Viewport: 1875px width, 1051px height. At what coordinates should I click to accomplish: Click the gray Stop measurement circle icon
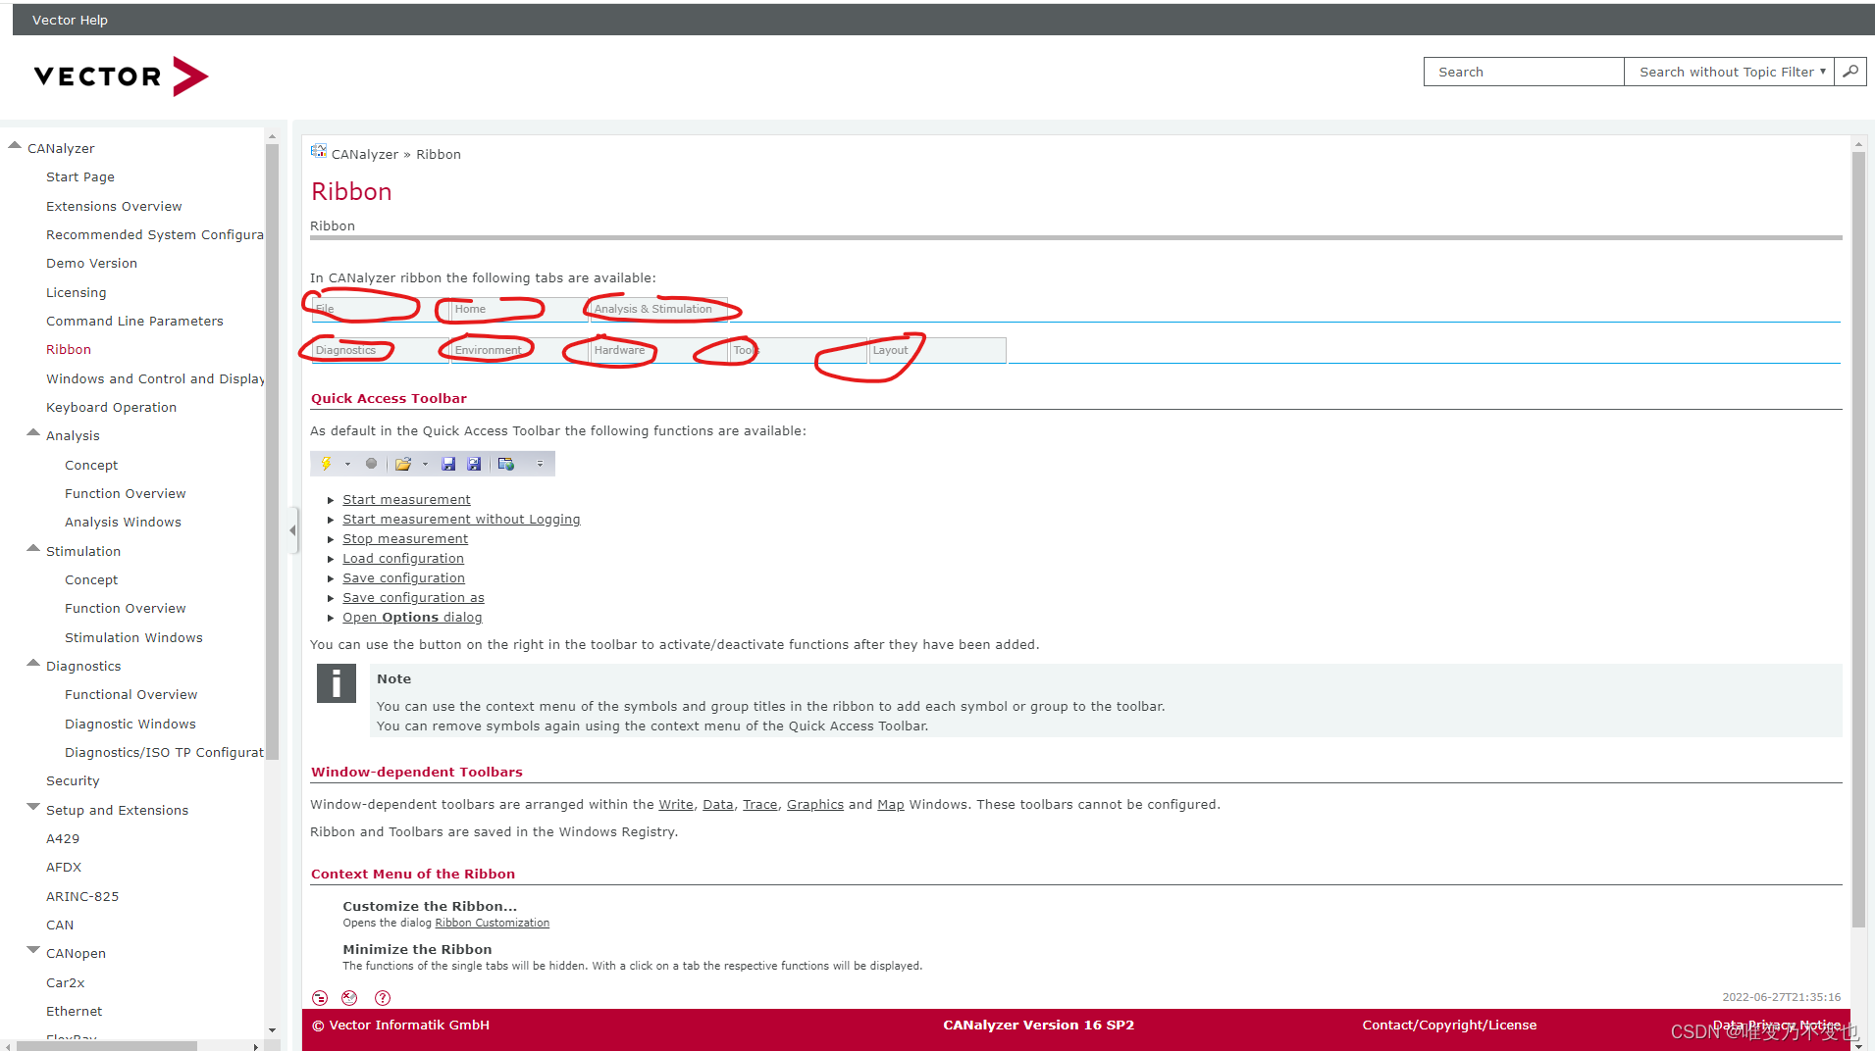tap(371, 464)
